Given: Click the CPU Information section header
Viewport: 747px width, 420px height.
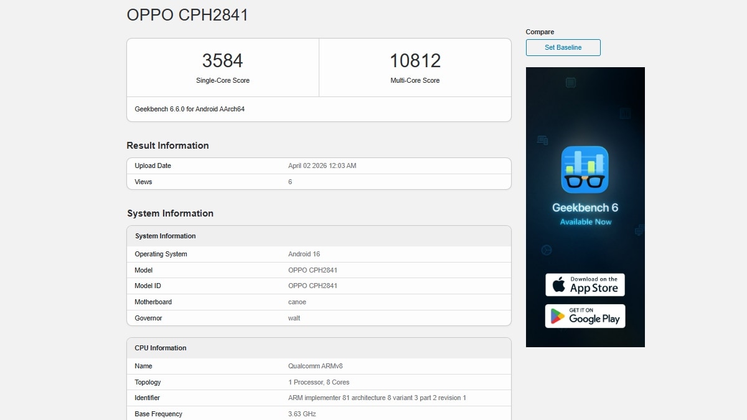Looking at the screenshot, I should (319, 348).
